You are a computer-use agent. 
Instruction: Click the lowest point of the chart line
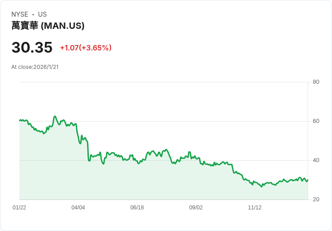click(261, 186)
